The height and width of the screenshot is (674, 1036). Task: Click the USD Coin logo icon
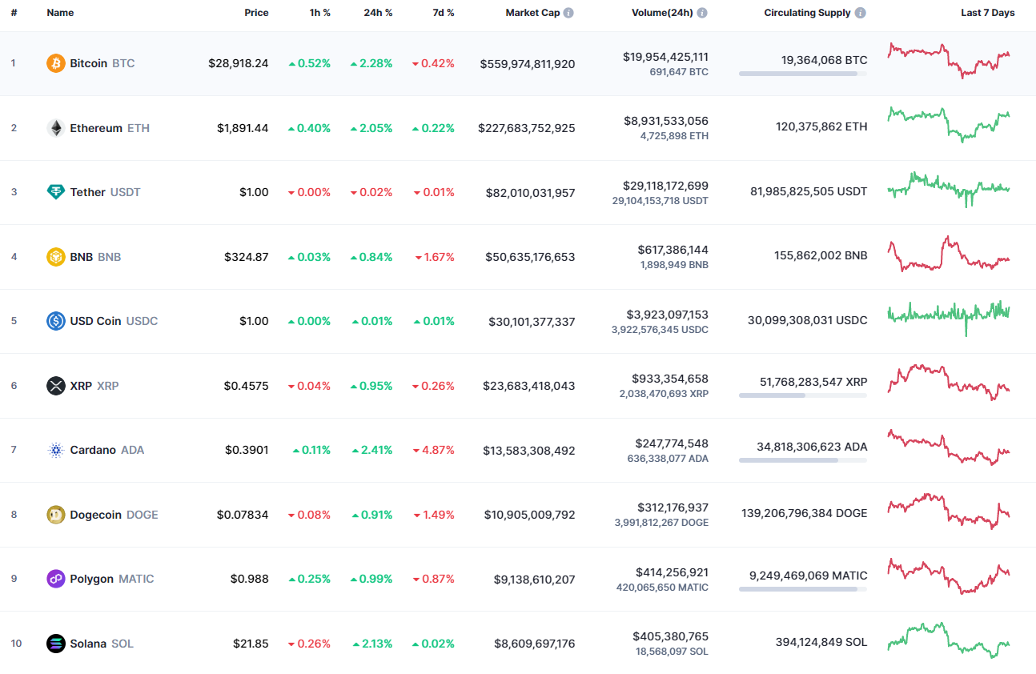[x=54, y=320]
